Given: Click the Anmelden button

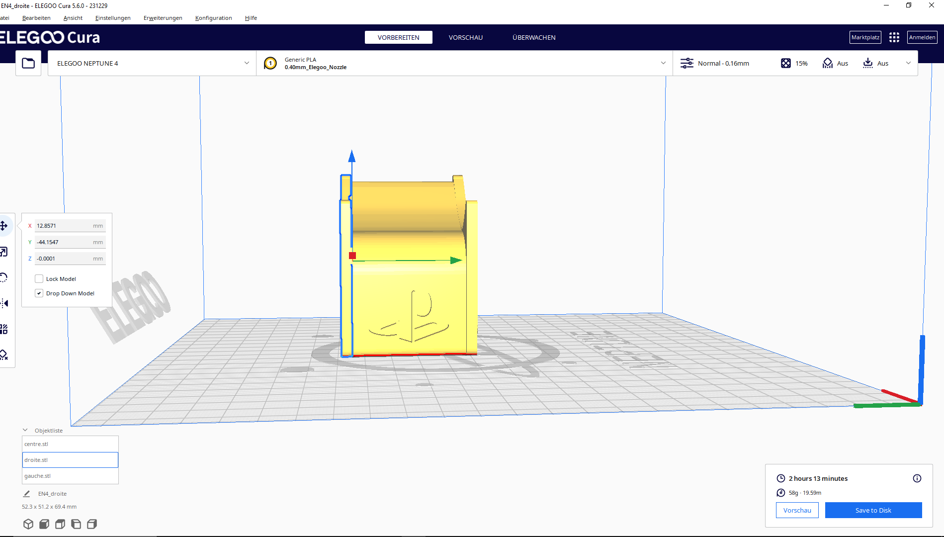Looking at the screenshot, I should click(922, 37).
